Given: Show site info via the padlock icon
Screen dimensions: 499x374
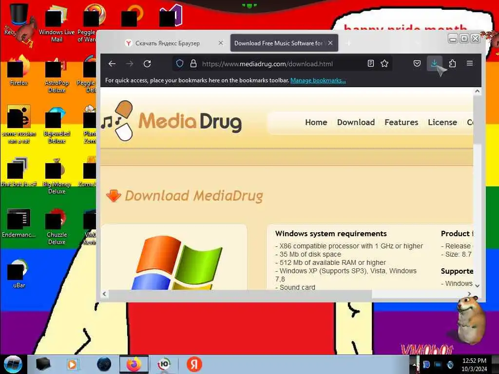Looking at the screenshot, I should (193, 64).
